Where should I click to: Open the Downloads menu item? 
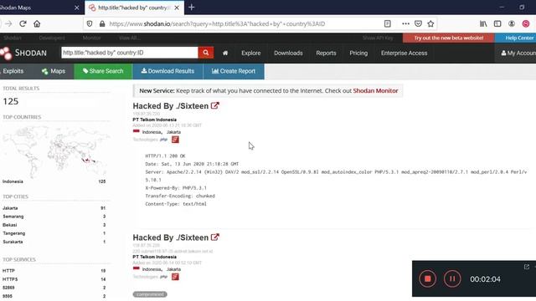click(288, 53)
